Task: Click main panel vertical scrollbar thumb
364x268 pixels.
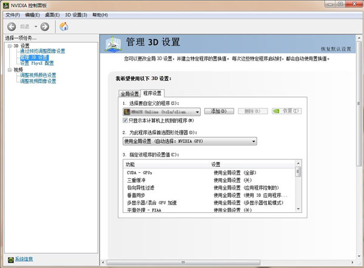Action: point(359,104)
